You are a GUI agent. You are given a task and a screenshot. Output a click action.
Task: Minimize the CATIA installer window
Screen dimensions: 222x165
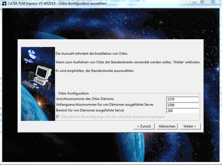point(194,2)
